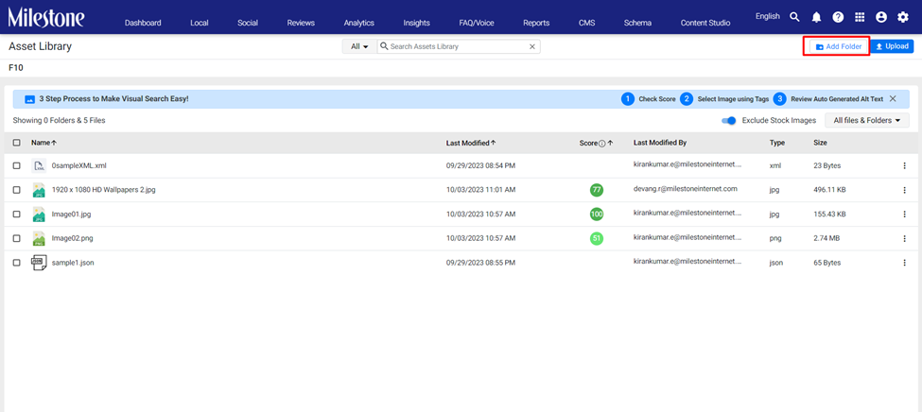The image size is (922, 412).
Task: Click step 3 Review Auto Generated Alt Text circle
Action: 780,98
